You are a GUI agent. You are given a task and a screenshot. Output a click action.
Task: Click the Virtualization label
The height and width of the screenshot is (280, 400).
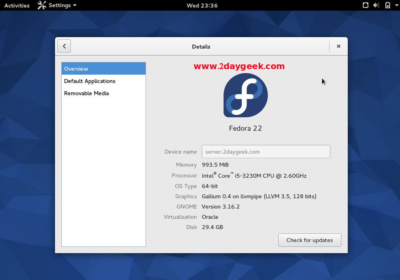[x=180, y=217]
